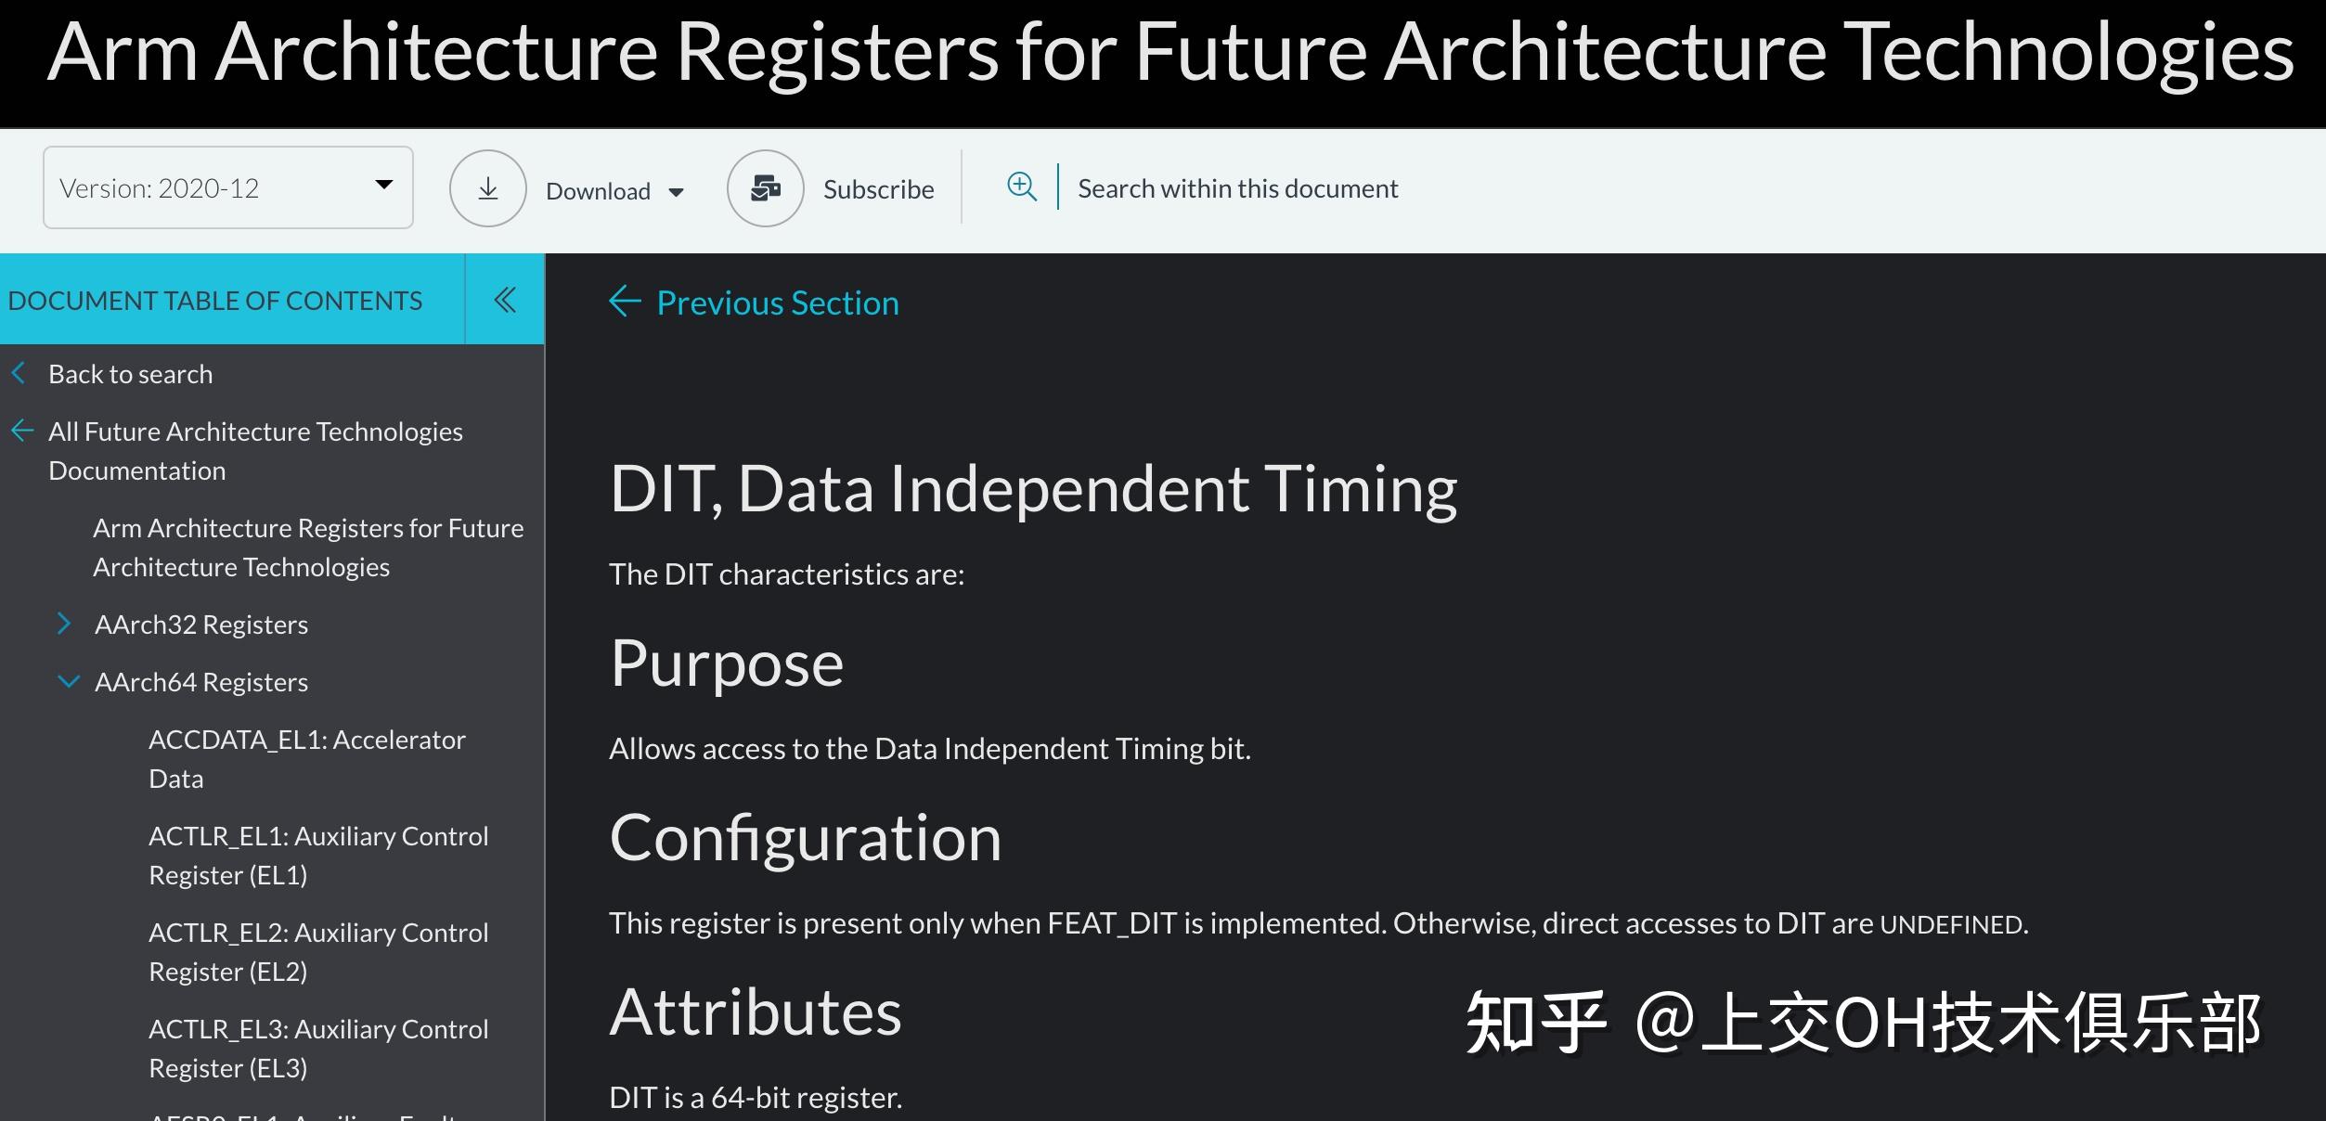Expand the AArch32 Registers tree node

tap(64, 624)
